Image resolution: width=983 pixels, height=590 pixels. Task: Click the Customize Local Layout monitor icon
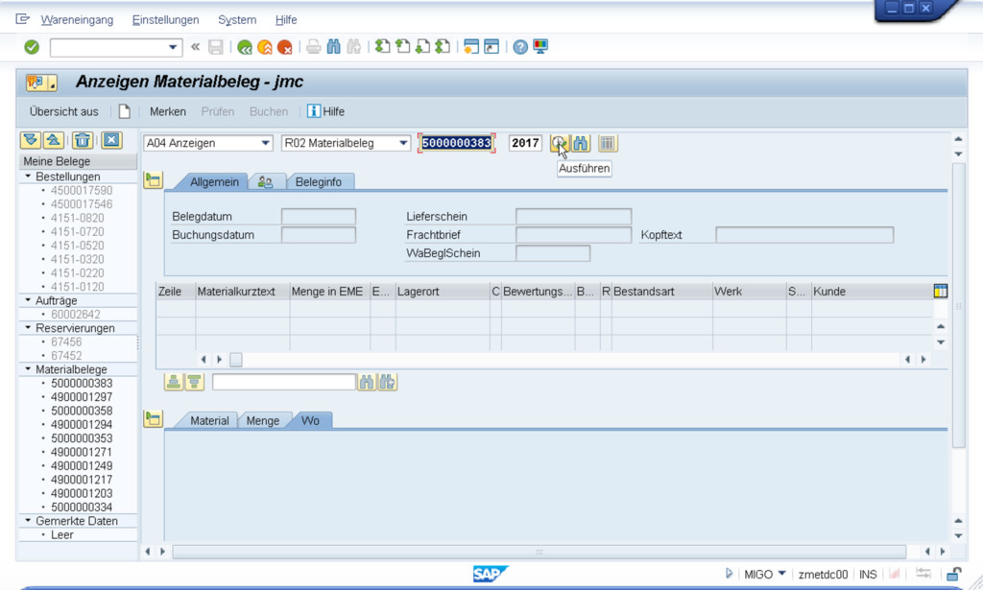point(541,47)
